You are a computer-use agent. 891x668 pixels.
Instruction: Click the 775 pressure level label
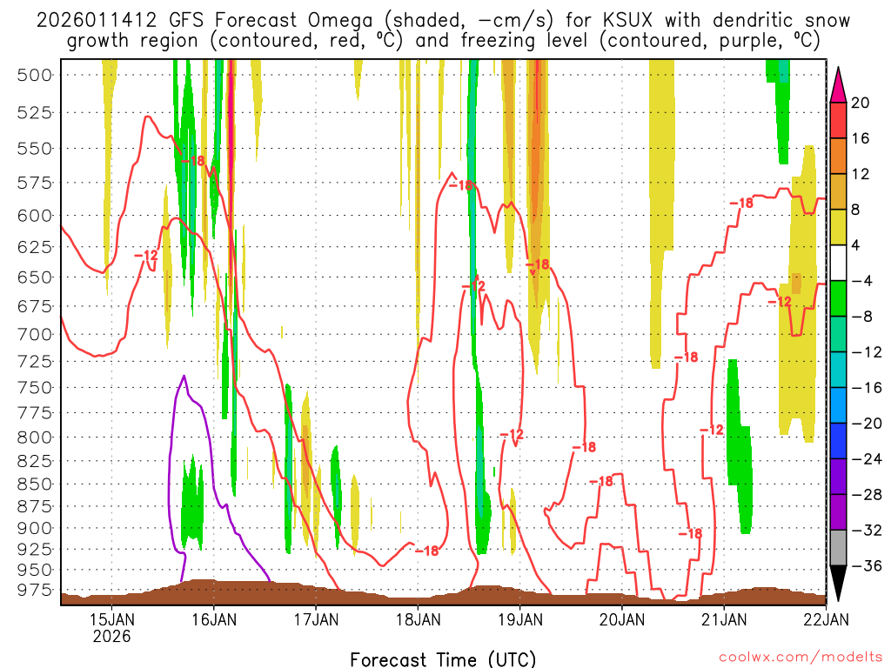pos(35,413)
